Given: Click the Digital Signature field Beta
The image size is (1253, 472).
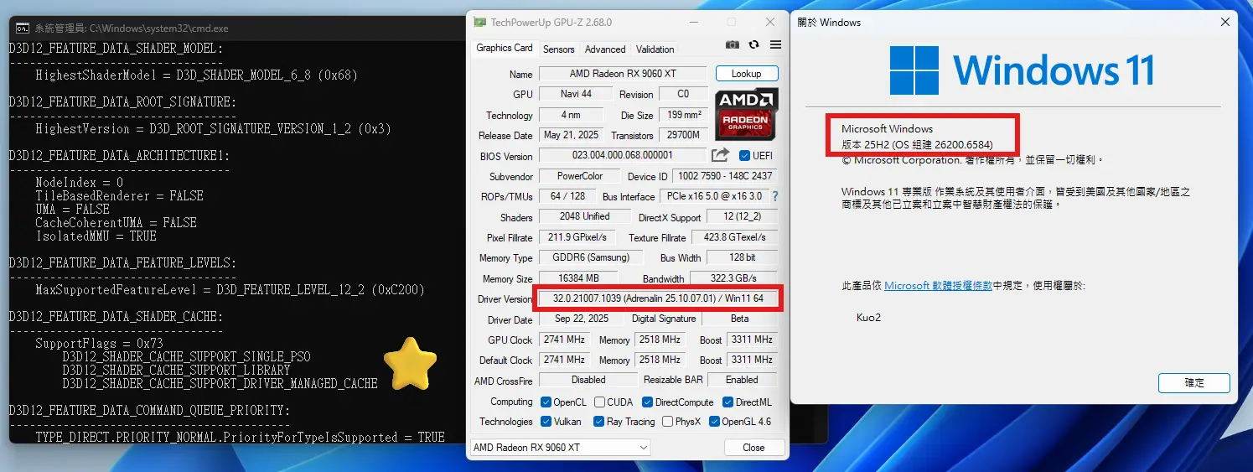Looking at the screenshot, I should point(739,319).
